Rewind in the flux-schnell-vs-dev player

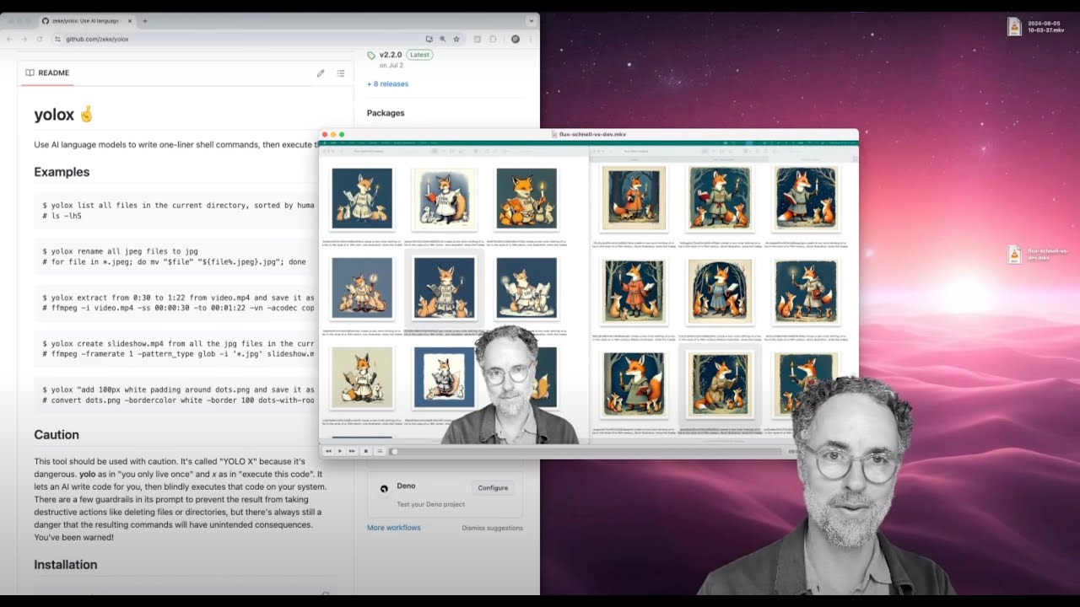point(328,451)
